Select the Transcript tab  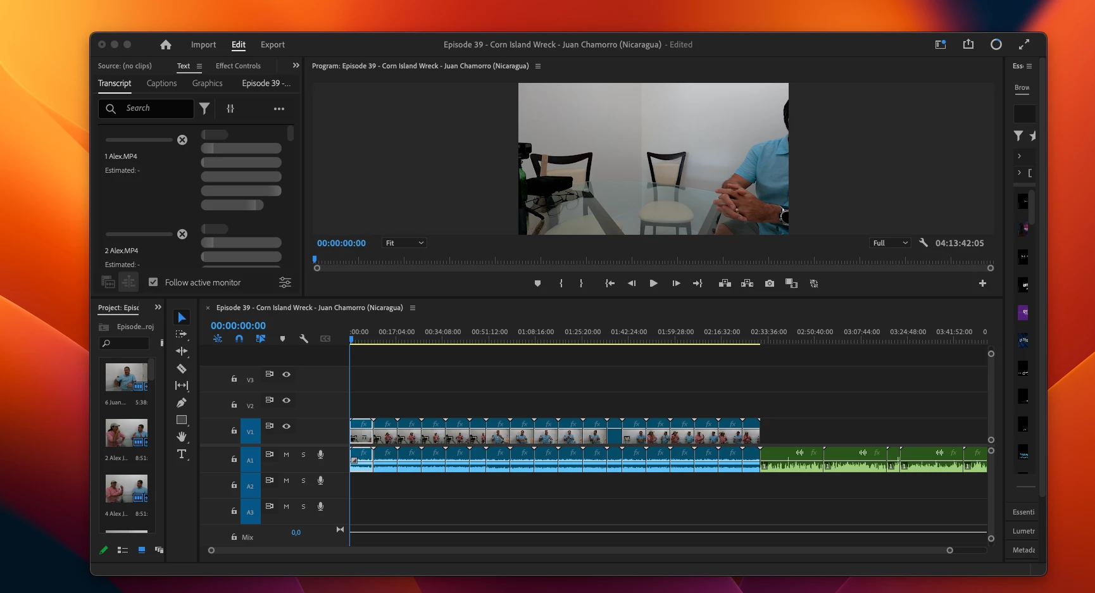pyautogui.click(x=115, y=84)
